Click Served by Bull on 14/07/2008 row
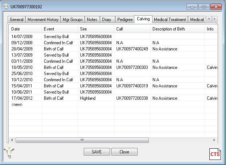The height and width of the screenshot is (165, 226). (x=56, y=37)
